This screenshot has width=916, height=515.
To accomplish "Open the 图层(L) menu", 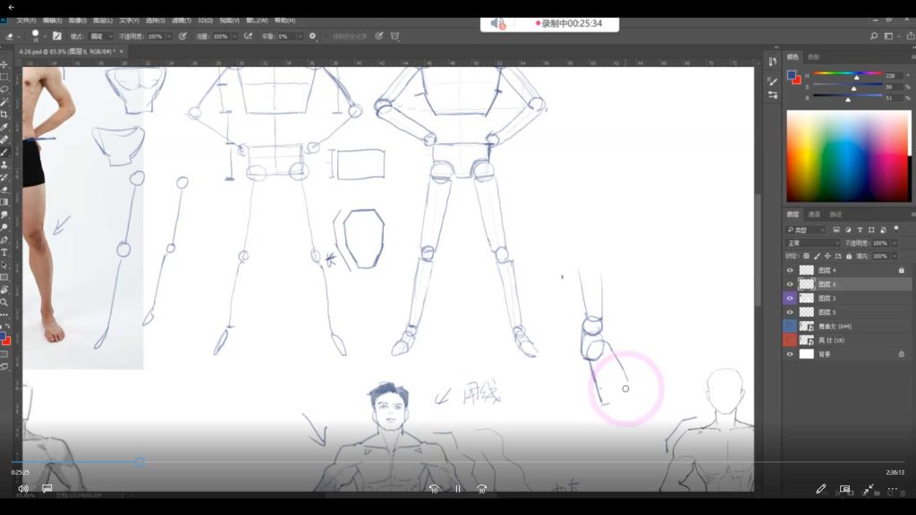I will (x=104, y=21).
